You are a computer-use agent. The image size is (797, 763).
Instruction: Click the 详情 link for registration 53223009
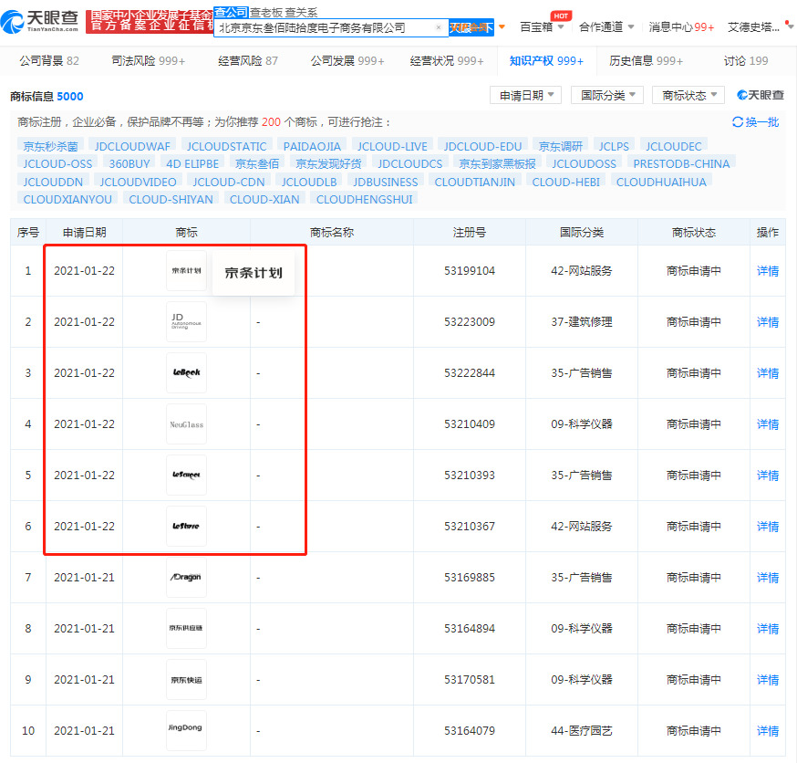tap(768, 322)
